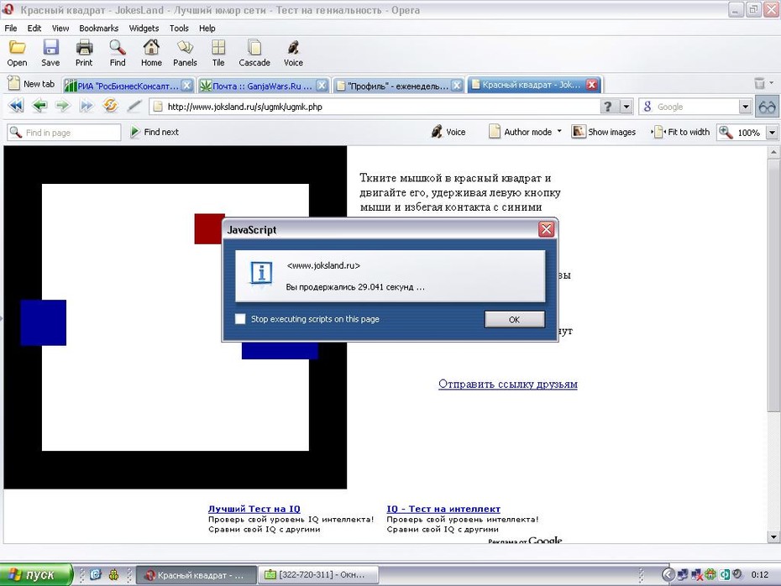Click the system tray expand arrow

(668, 575)
